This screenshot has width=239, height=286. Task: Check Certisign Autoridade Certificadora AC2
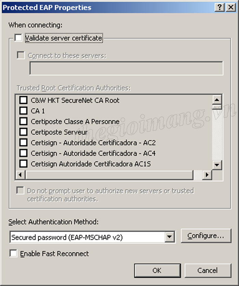click(24, 142)
